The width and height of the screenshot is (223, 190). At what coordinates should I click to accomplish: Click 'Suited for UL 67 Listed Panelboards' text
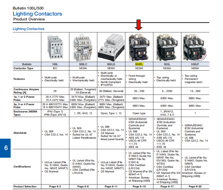coord(84,136)
